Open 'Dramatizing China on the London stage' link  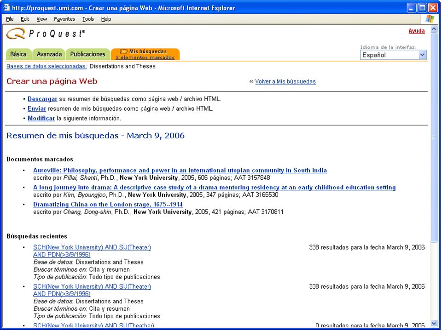(108, 204)
